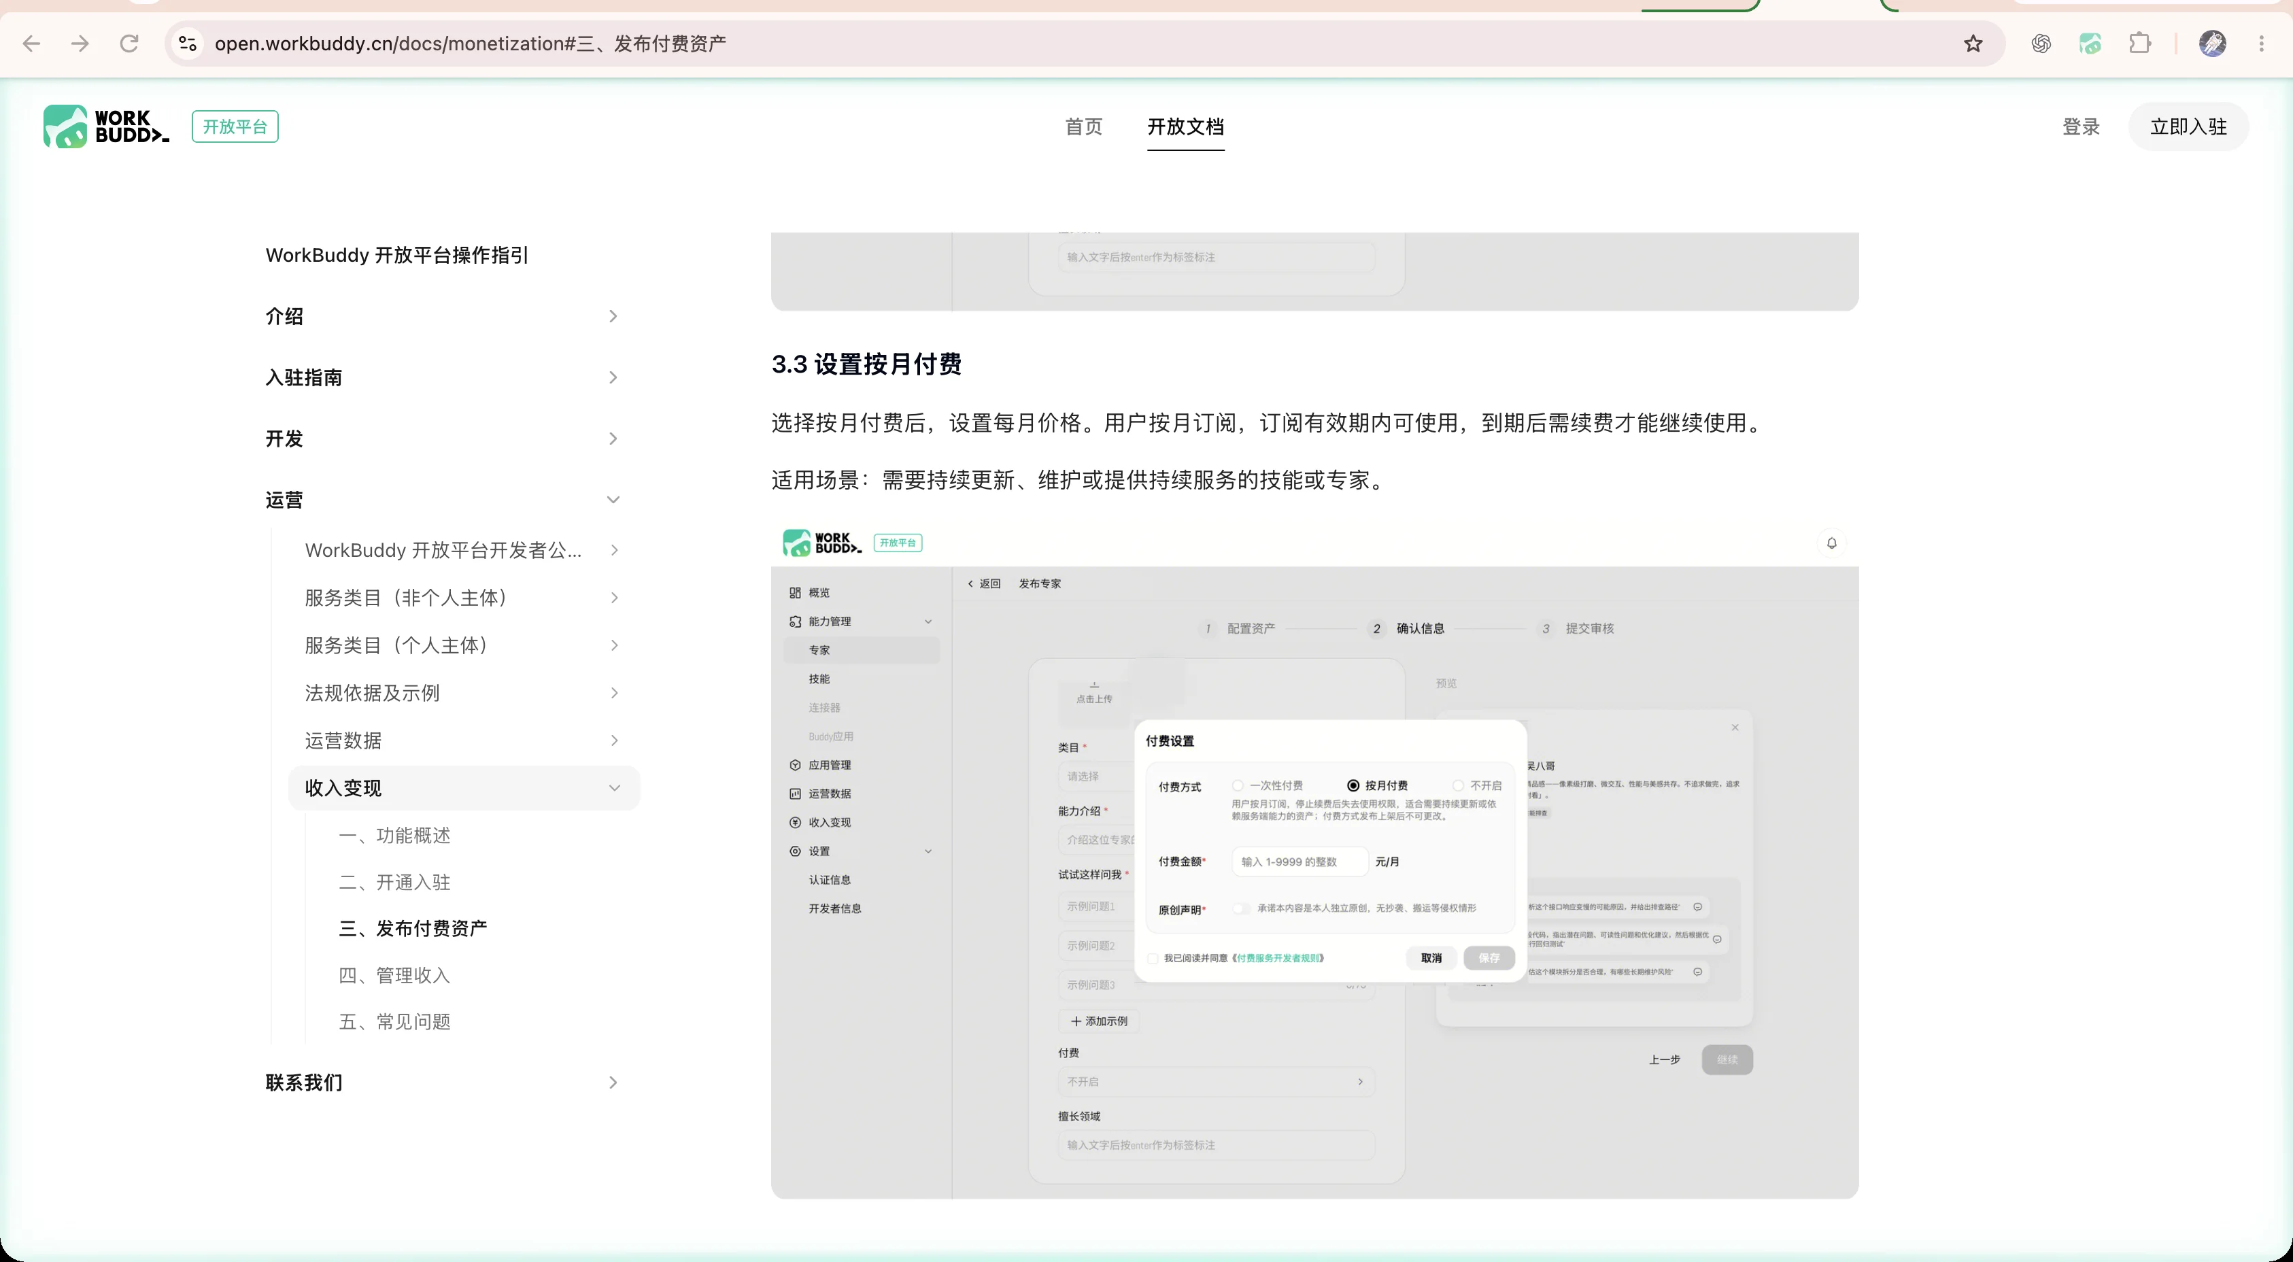2293x1262 pixels.
Task: Click the browser back arrow
Action: 31,43
